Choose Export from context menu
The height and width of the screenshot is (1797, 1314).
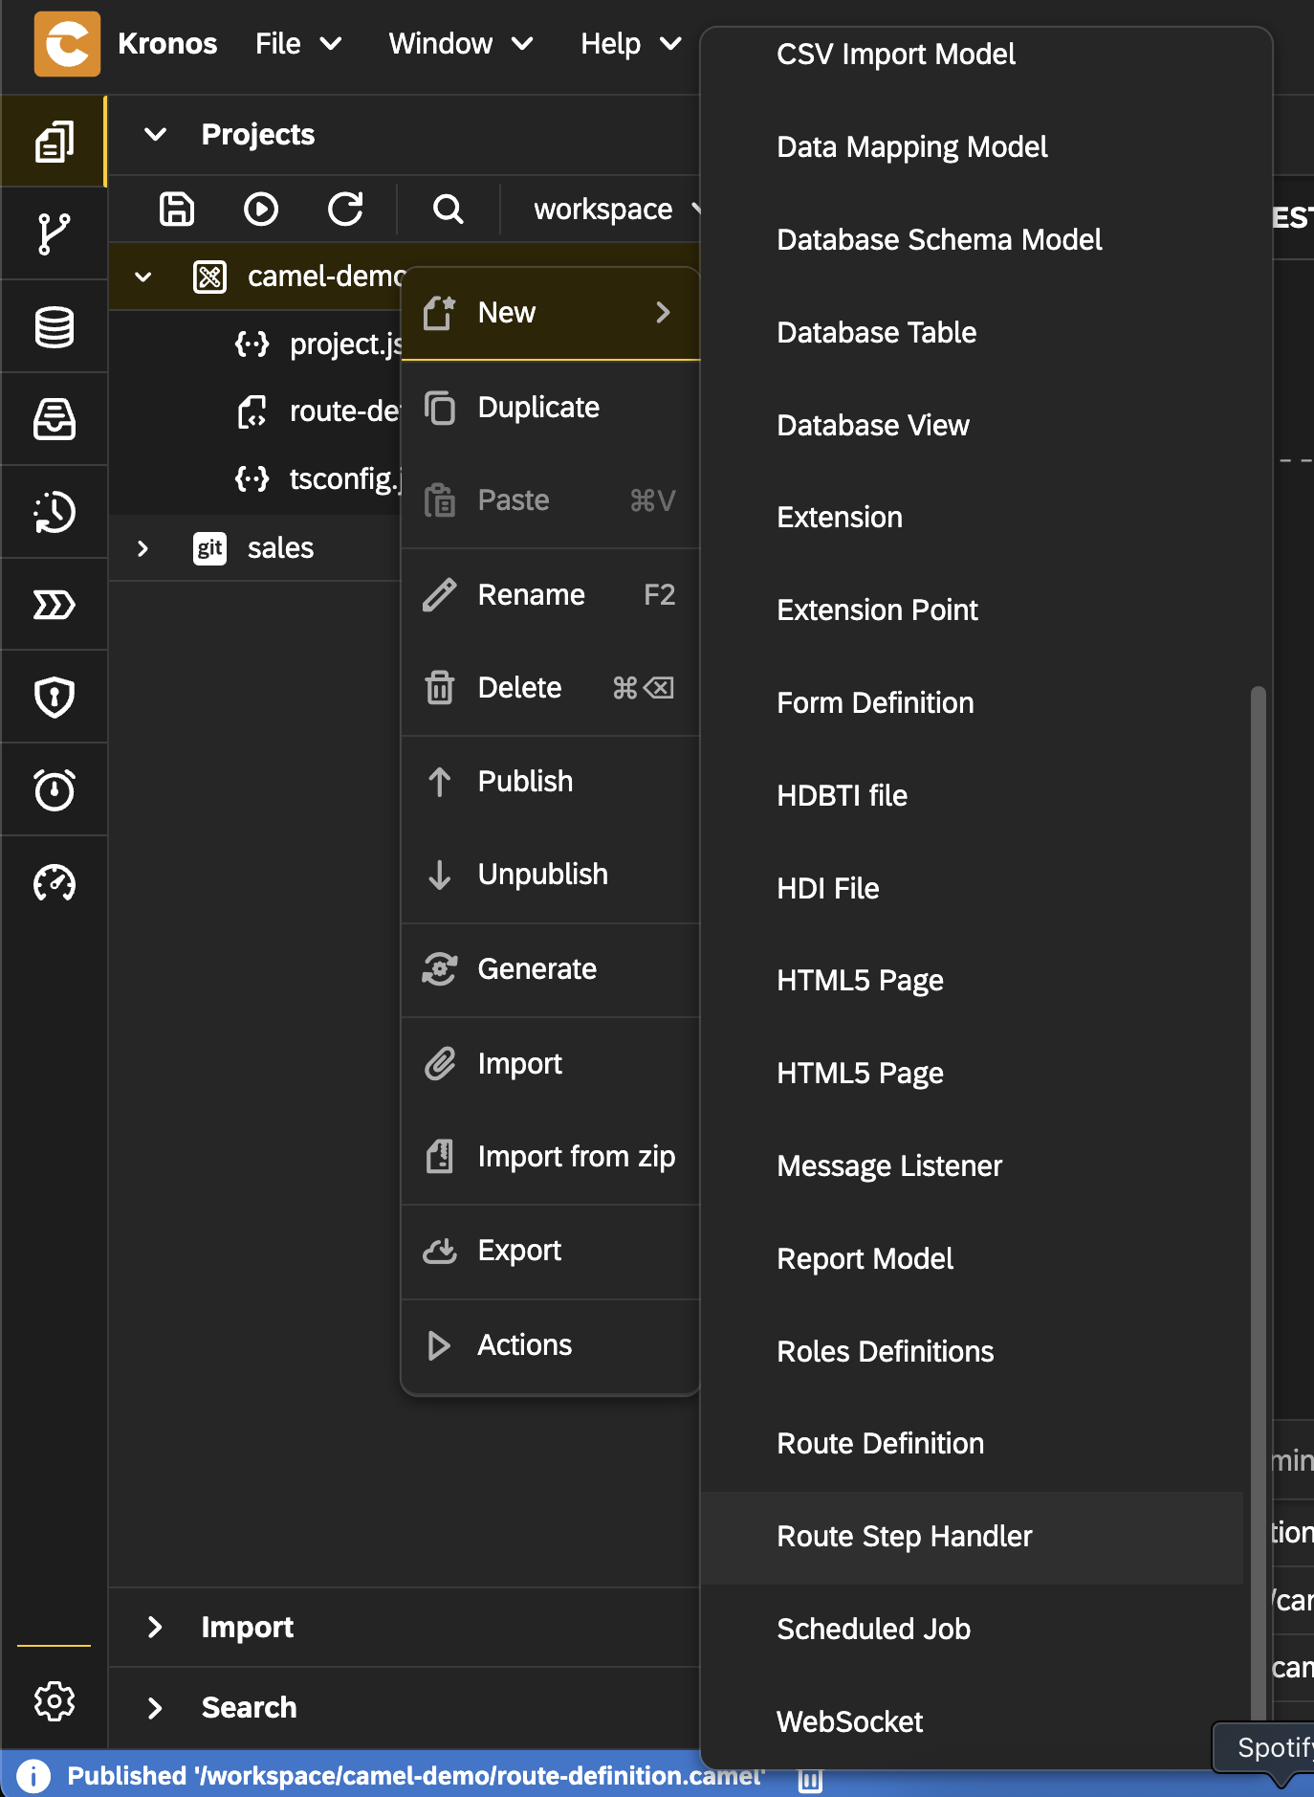pyautogui.click(x=551, y=1251)
